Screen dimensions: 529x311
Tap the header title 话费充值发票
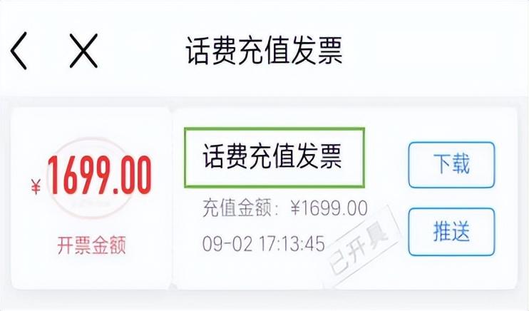[264, 51]
